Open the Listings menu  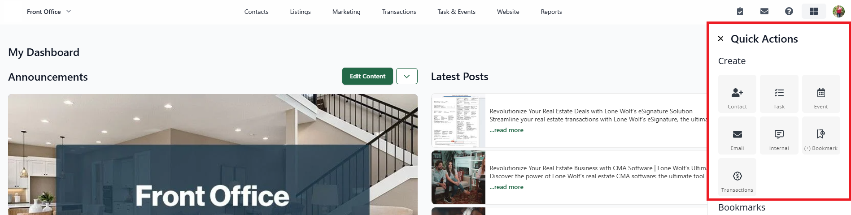pos(300,12)
